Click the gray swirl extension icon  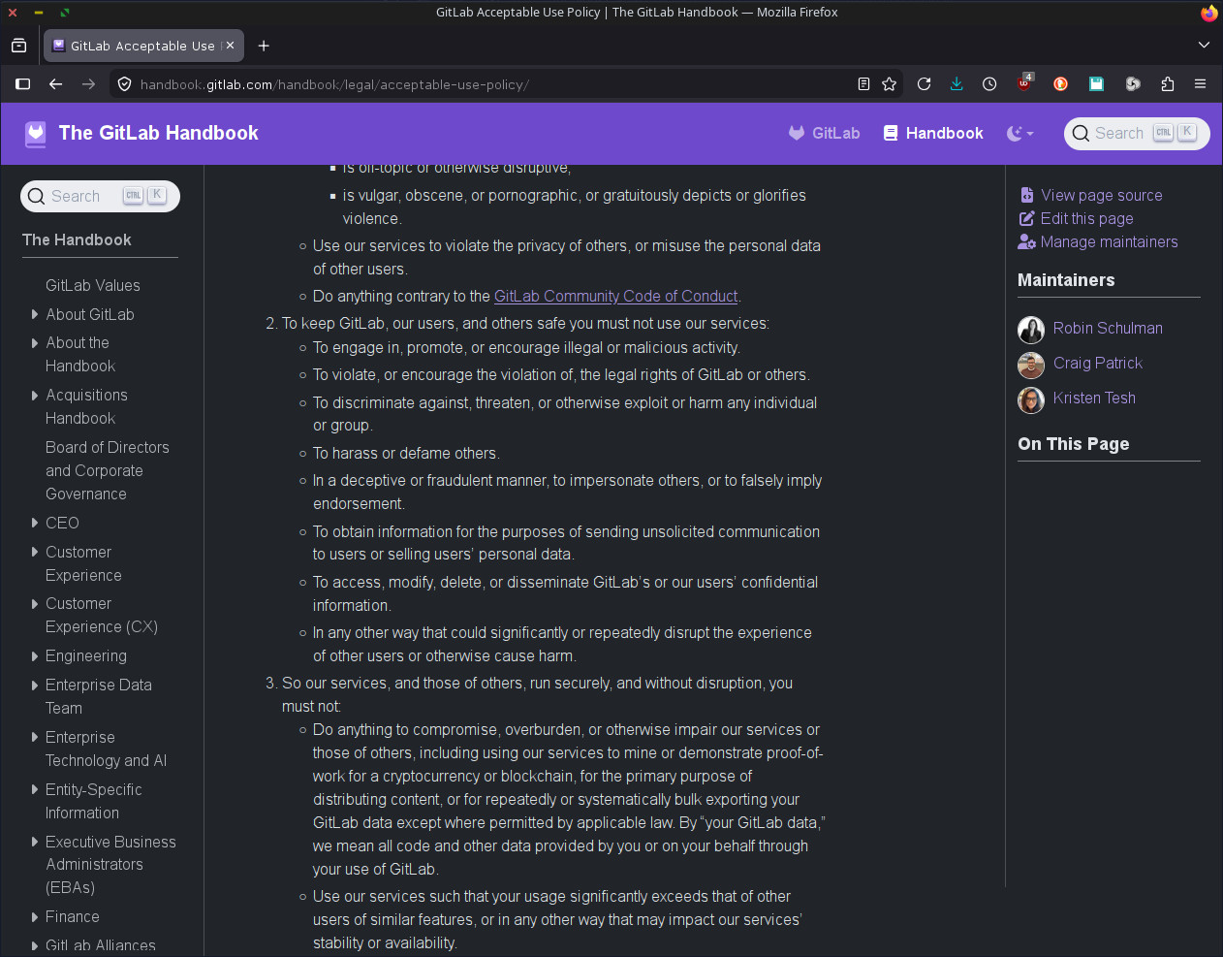point(1132,84)
